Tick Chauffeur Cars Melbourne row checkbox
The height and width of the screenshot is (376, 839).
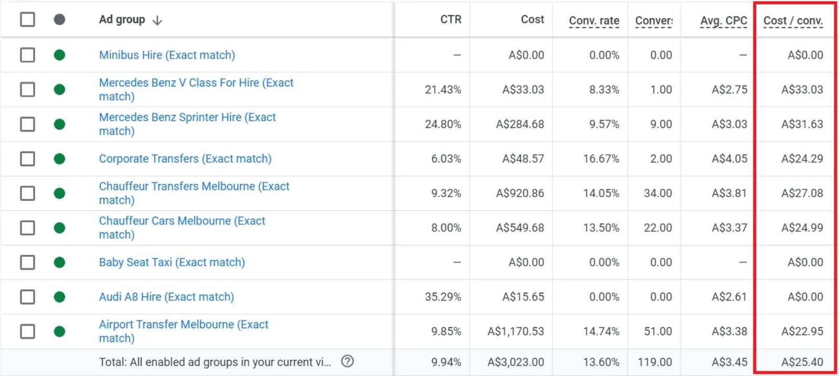coord(27,228)
